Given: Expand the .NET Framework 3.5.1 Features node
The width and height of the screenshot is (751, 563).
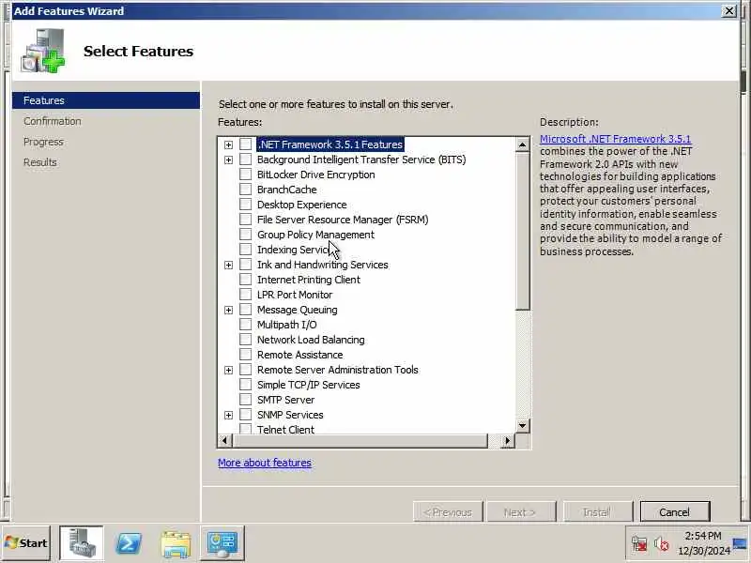Looking at the screenshot, I should tap(228, 145).
